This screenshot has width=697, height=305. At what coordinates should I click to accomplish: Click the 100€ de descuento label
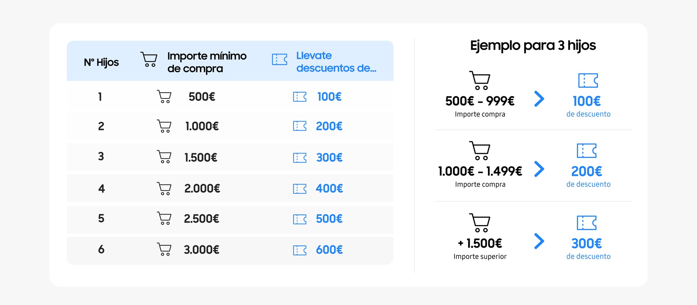[x=588, y=106]
